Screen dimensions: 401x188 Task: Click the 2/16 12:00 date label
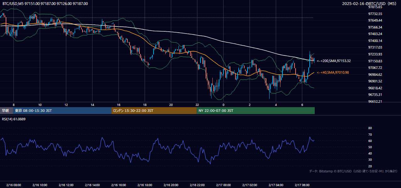66,185
